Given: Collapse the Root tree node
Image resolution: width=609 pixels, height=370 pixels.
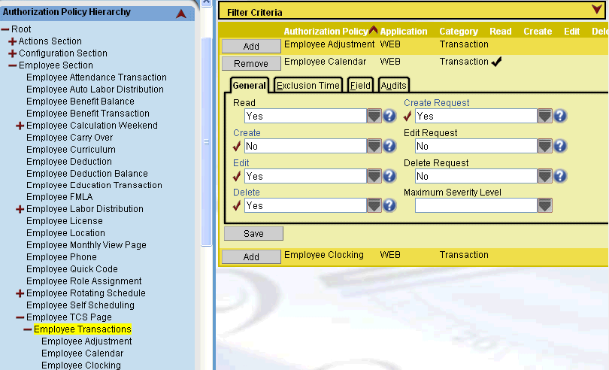Looking at the screenshot, I should coord(5,29).
